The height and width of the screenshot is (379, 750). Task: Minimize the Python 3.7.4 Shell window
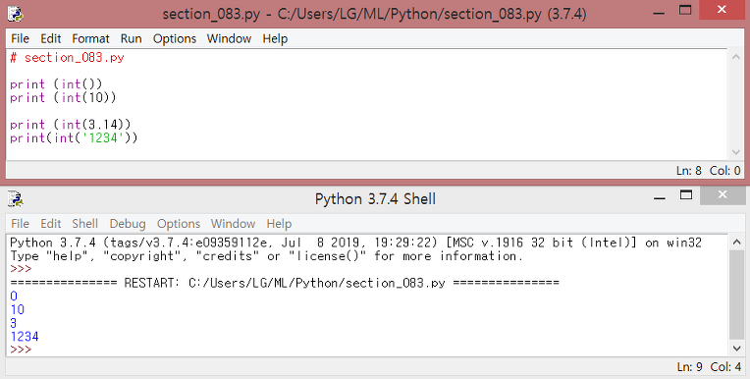[660, 196]
